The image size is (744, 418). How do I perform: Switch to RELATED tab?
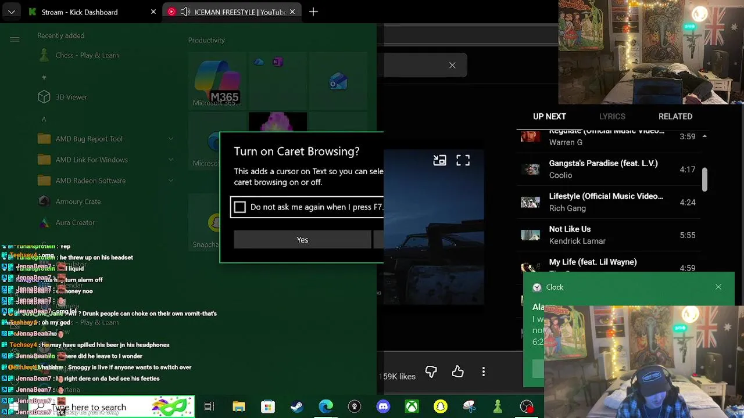(x=675, y=116)
